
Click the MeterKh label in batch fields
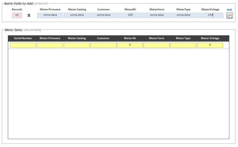point(130,10)
